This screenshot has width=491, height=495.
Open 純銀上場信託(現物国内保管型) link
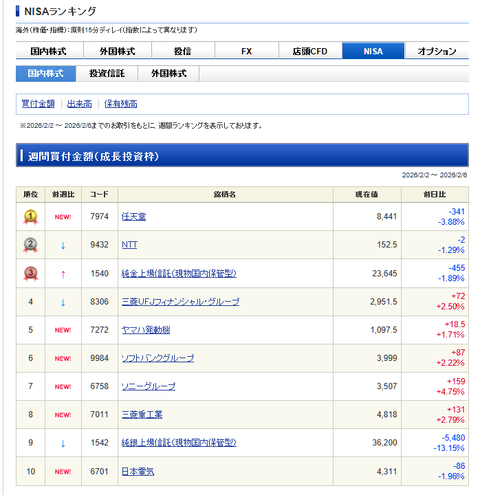click(179, 443)
